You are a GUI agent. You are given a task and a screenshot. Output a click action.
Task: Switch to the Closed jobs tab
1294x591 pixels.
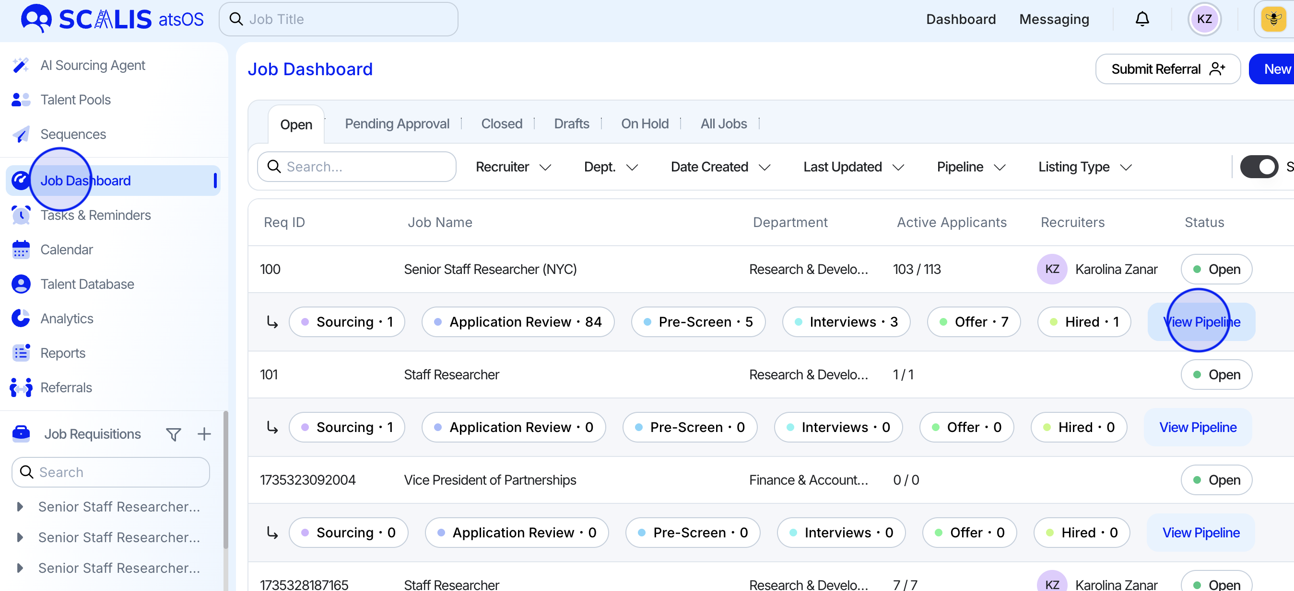point(501,124)
